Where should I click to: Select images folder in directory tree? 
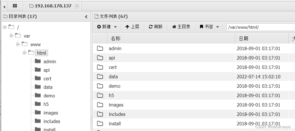point(51,113)
